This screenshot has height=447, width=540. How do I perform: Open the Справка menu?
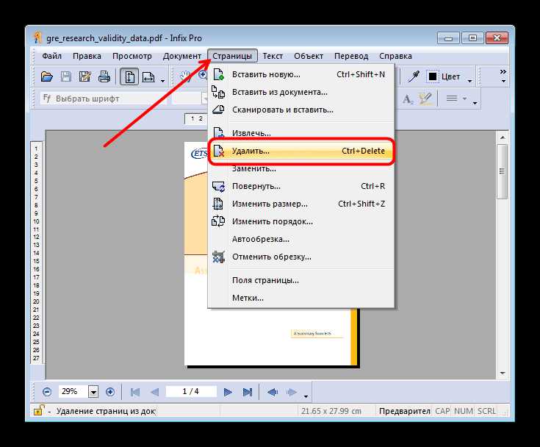point(395,56)
